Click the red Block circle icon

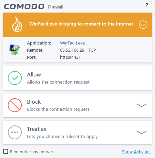tap(15, 105)
